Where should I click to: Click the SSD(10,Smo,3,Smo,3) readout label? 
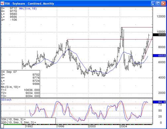pos(19,122)
